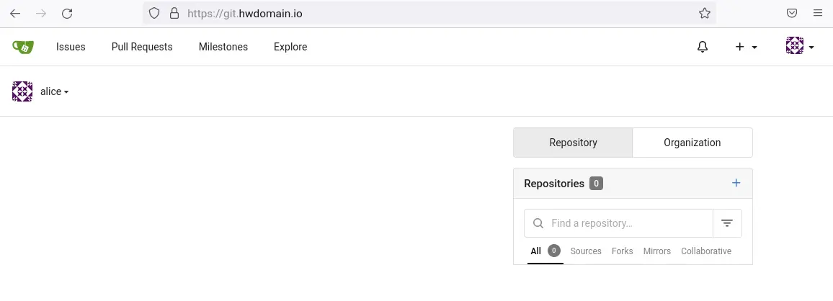Reload the page in the browser
Image resolution: width=833 pixels, height=301 pixels.
pos(67,13)
